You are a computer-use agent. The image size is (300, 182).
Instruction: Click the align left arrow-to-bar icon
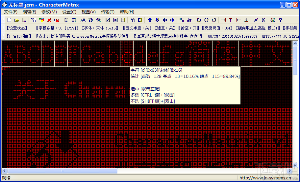pyautogui.click(x=238, y=20)
